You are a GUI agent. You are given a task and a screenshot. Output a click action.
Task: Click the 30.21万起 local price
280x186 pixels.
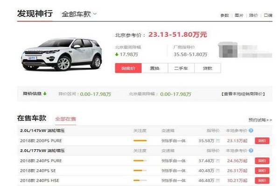[237, 180]
